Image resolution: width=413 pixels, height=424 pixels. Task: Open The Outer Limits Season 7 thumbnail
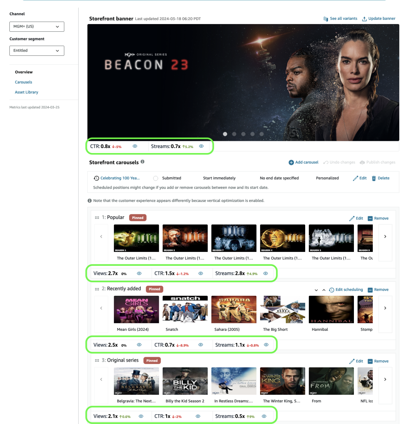click(x=234, y=238)
